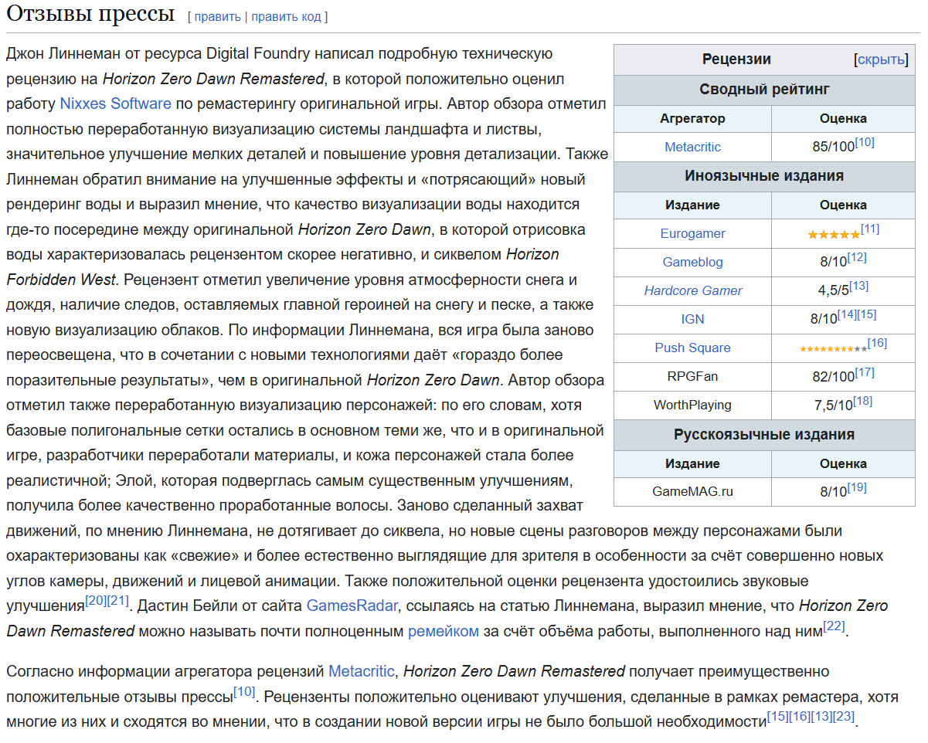The width and height of the screenshot is (928, 743).
Task: Click the "Отзывы прессы" section heading
Action: click(x=90, y=13)
